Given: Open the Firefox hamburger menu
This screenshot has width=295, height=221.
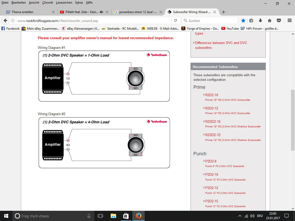Looking at the screenshot, I should coord(290,20).
